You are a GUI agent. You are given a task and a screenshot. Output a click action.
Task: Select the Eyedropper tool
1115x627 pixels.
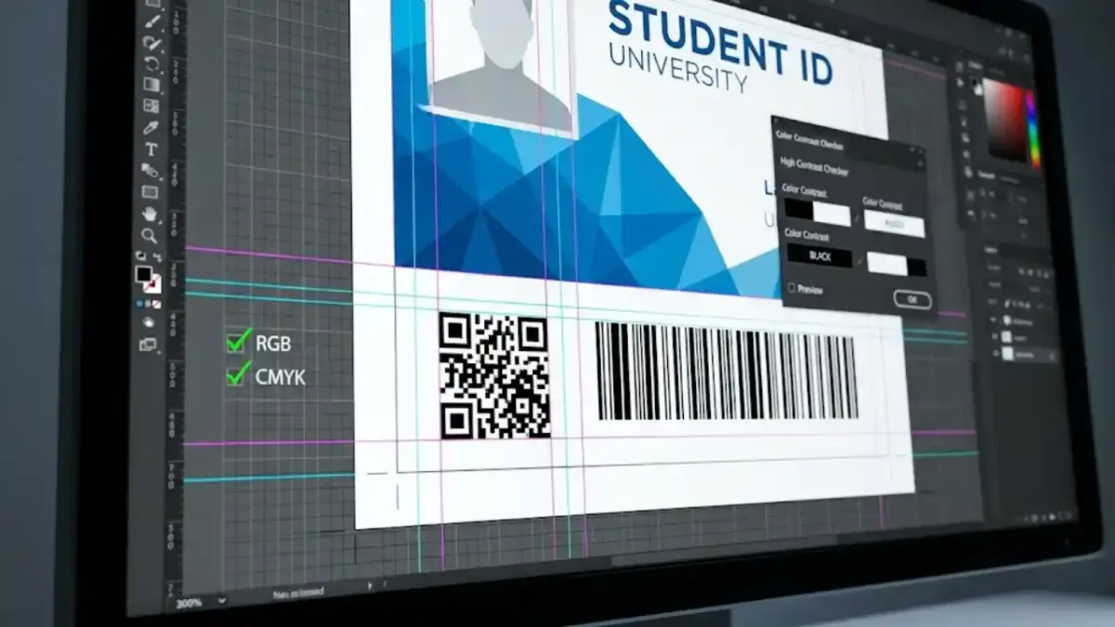pos(151,127)
